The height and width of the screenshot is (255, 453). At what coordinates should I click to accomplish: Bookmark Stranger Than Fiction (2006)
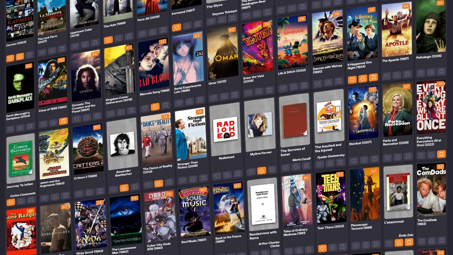pyautogui.click(x=203, y=178)
